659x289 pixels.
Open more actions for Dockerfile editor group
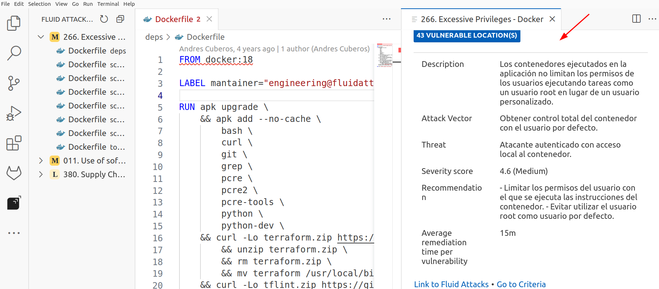[x=386, y=19]
